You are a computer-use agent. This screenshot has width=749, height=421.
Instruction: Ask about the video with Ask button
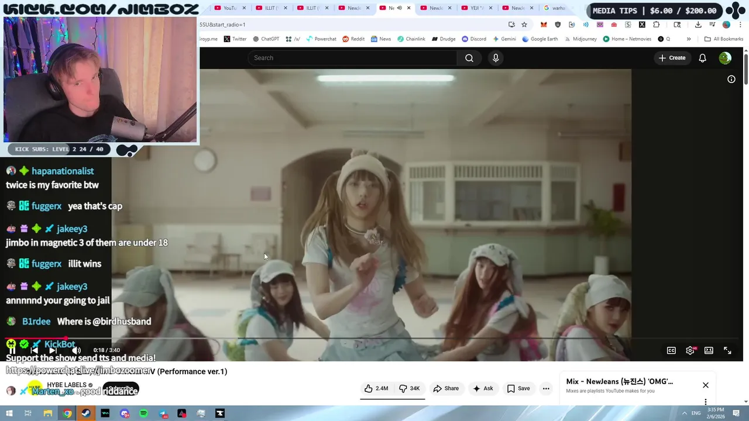[x=483, y=388]
